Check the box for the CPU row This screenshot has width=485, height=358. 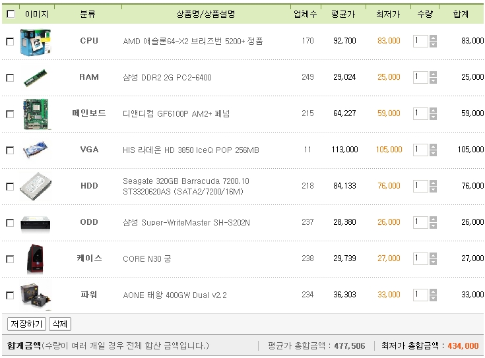pos(10,42)
